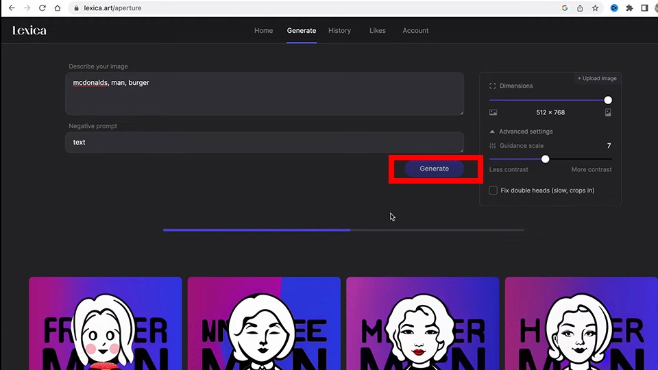Open the Home tab

263,31
